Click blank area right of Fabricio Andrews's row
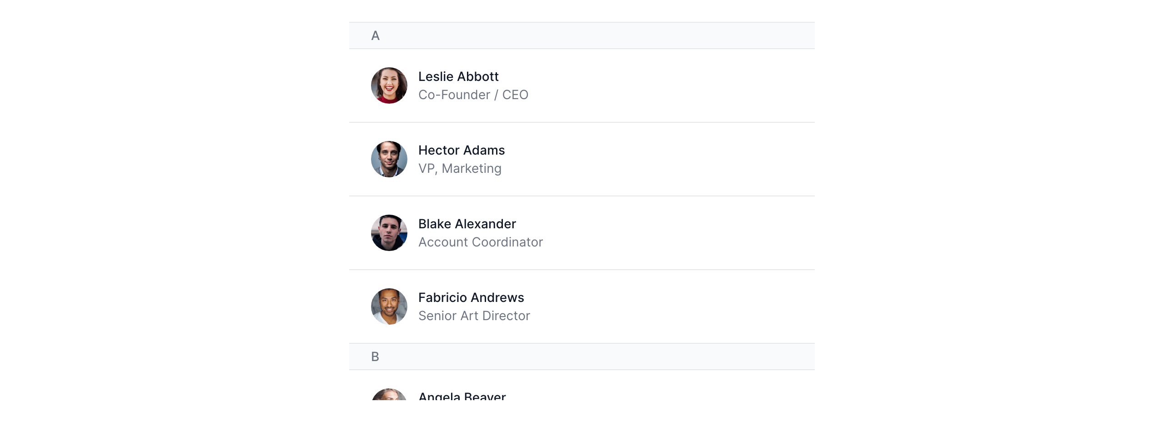This screenshot has height=422, width=1164. click(x=682, y=306)
